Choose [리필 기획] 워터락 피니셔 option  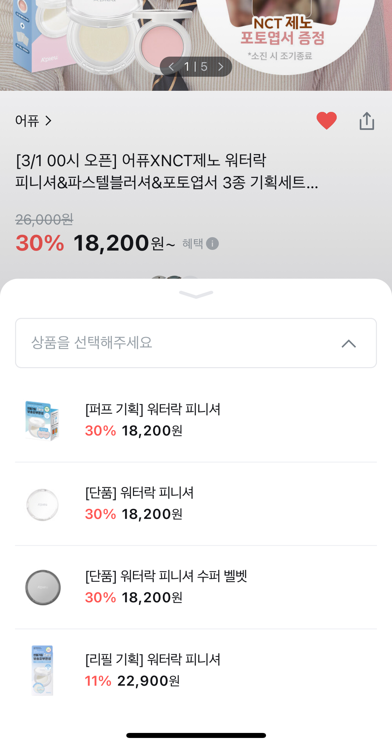(x=153, y=660)
